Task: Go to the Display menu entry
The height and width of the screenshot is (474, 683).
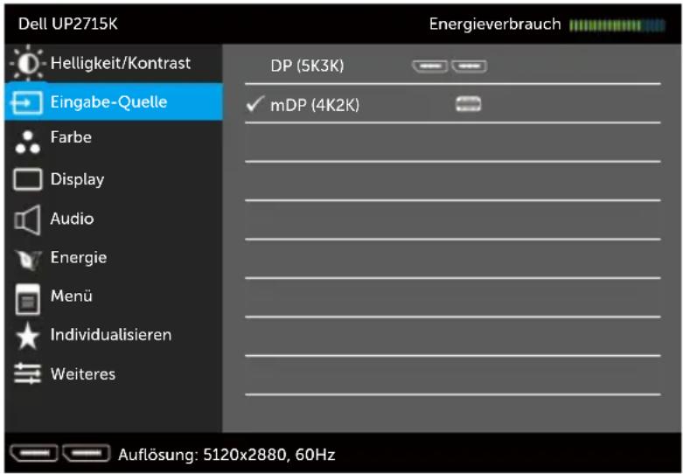Action: [x=114, y=179]
